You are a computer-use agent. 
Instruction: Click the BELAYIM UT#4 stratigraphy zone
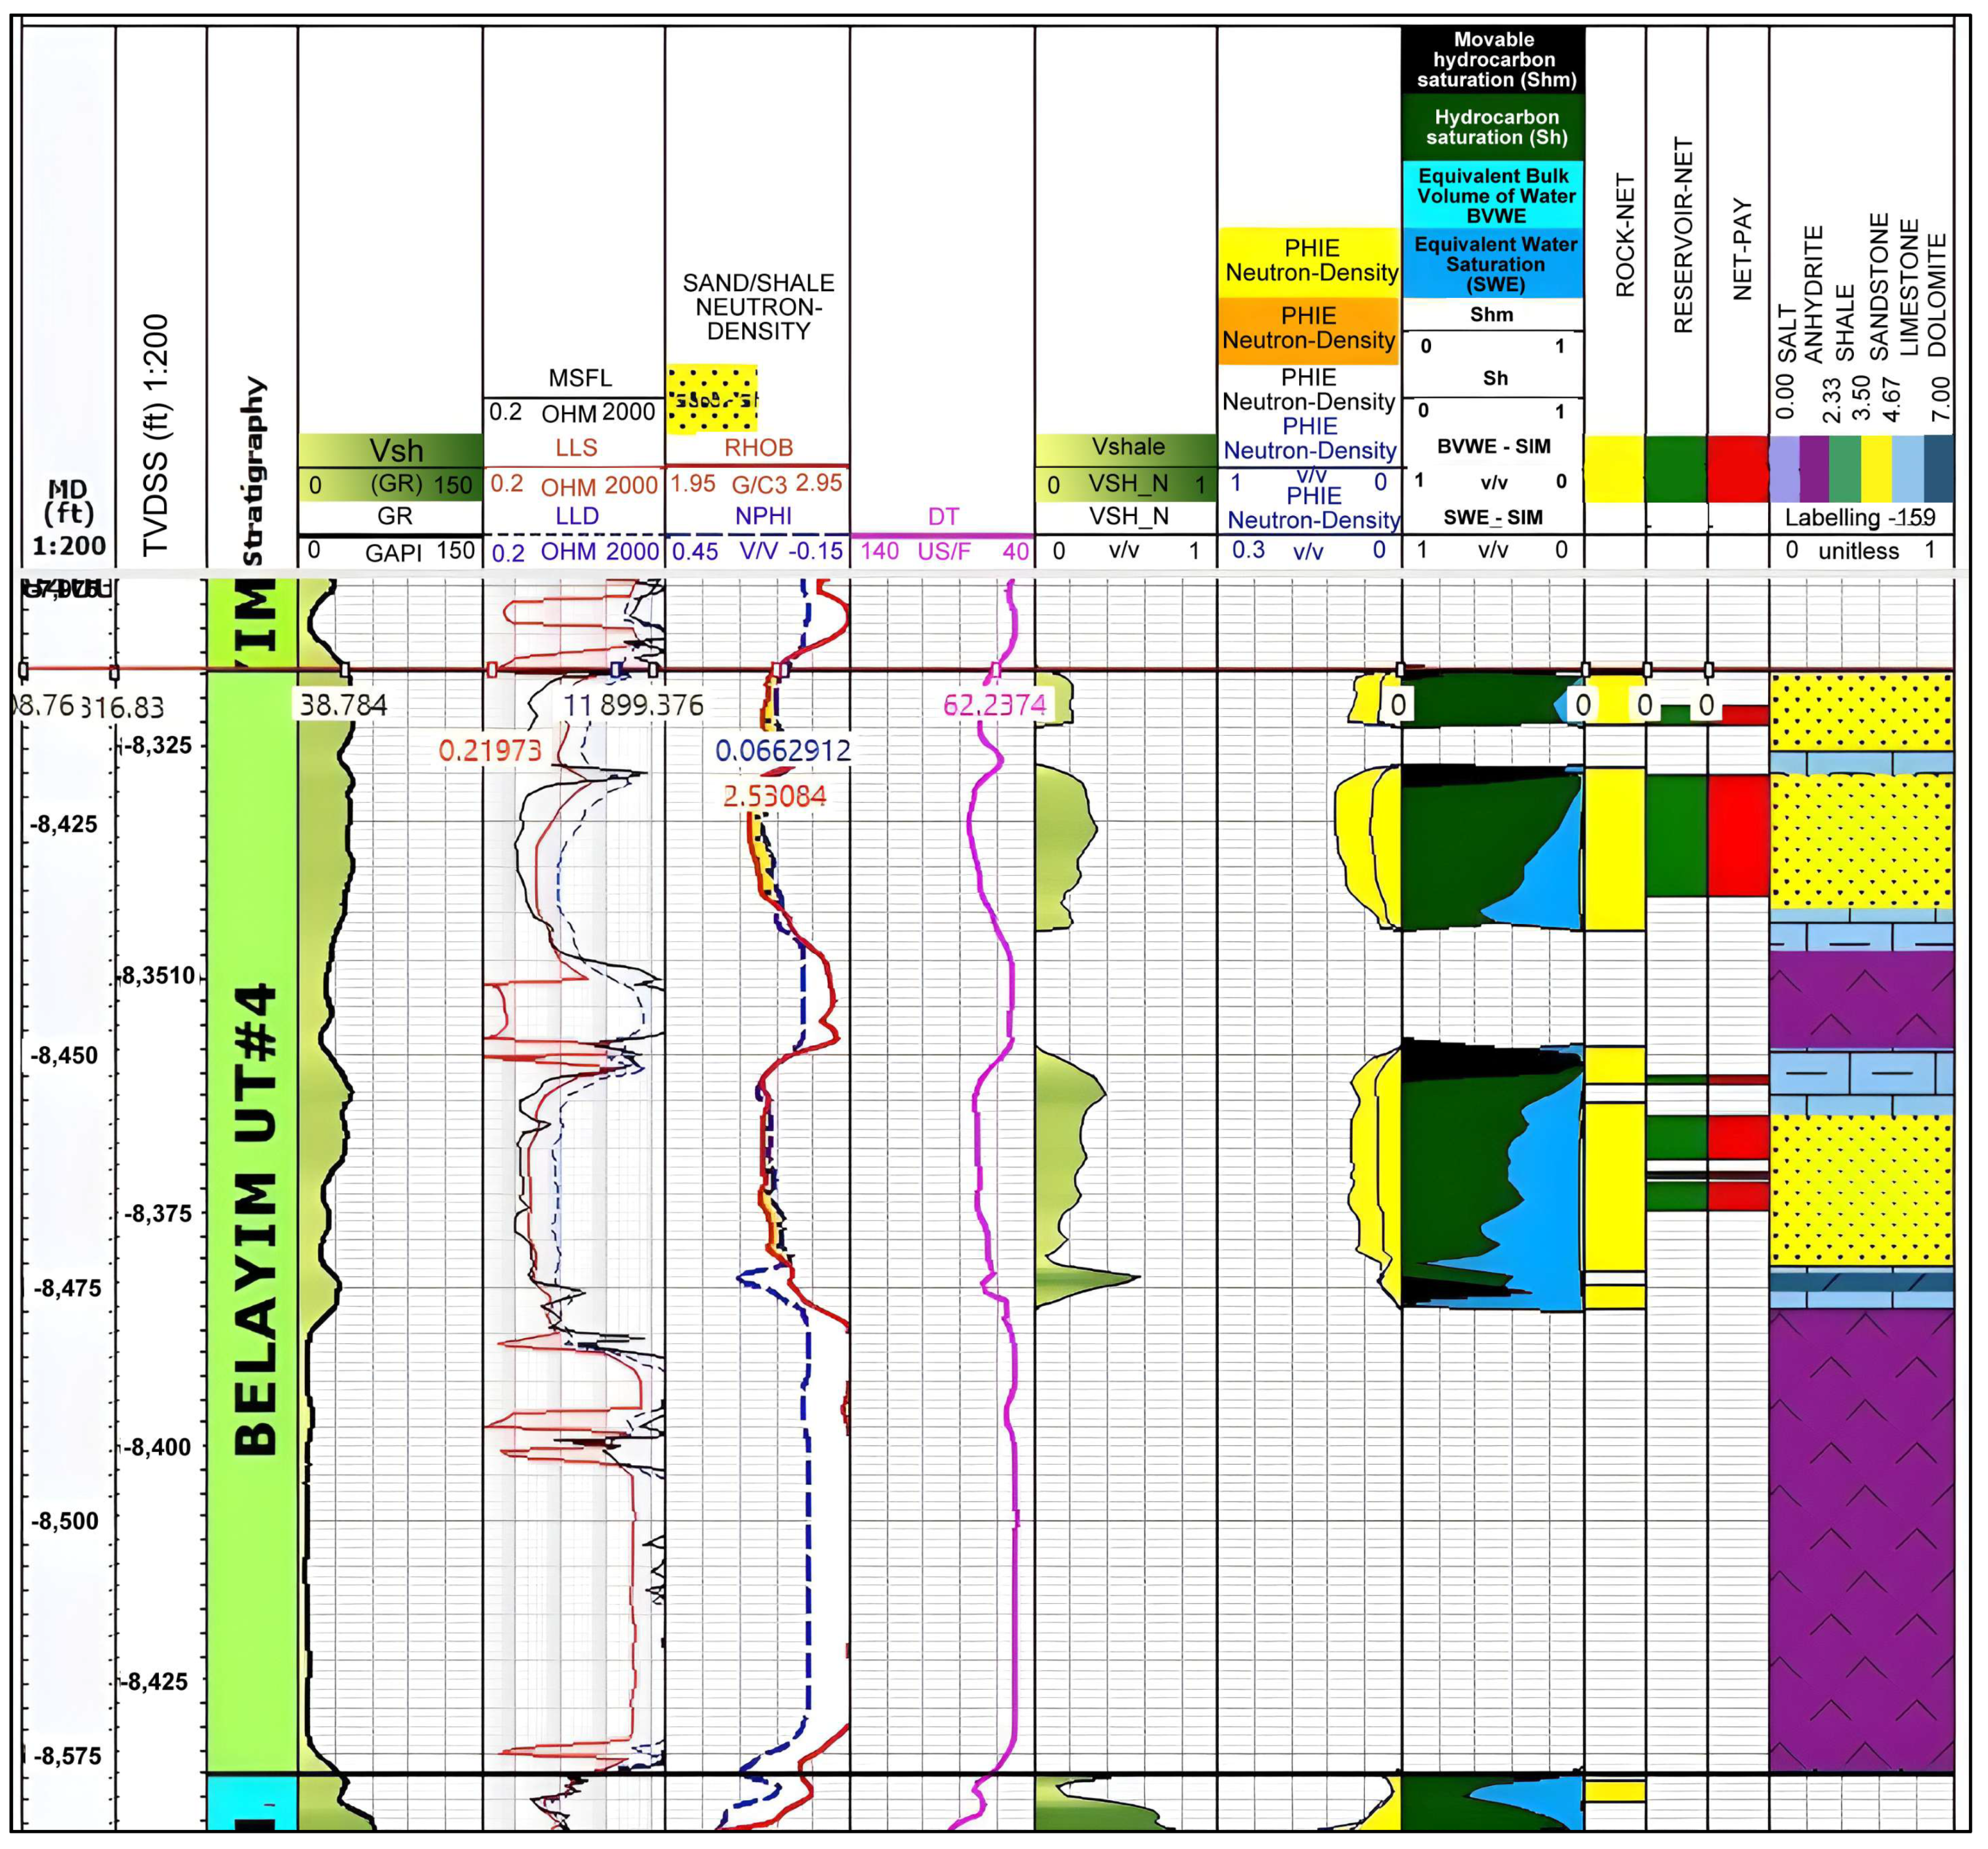(254, 1220)
